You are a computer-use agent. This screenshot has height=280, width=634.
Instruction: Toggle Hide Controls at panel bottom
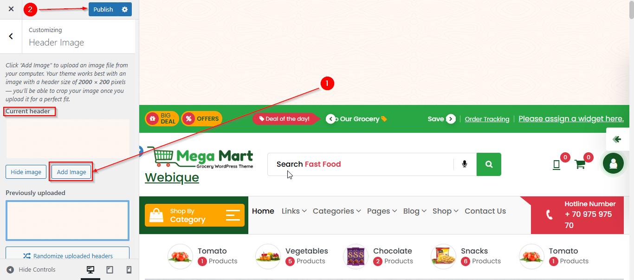(31, 270)
